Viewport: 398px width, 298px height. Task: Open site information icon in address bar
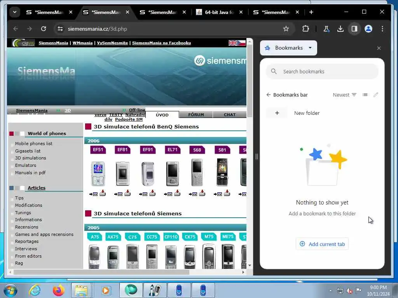click(60, 29)
